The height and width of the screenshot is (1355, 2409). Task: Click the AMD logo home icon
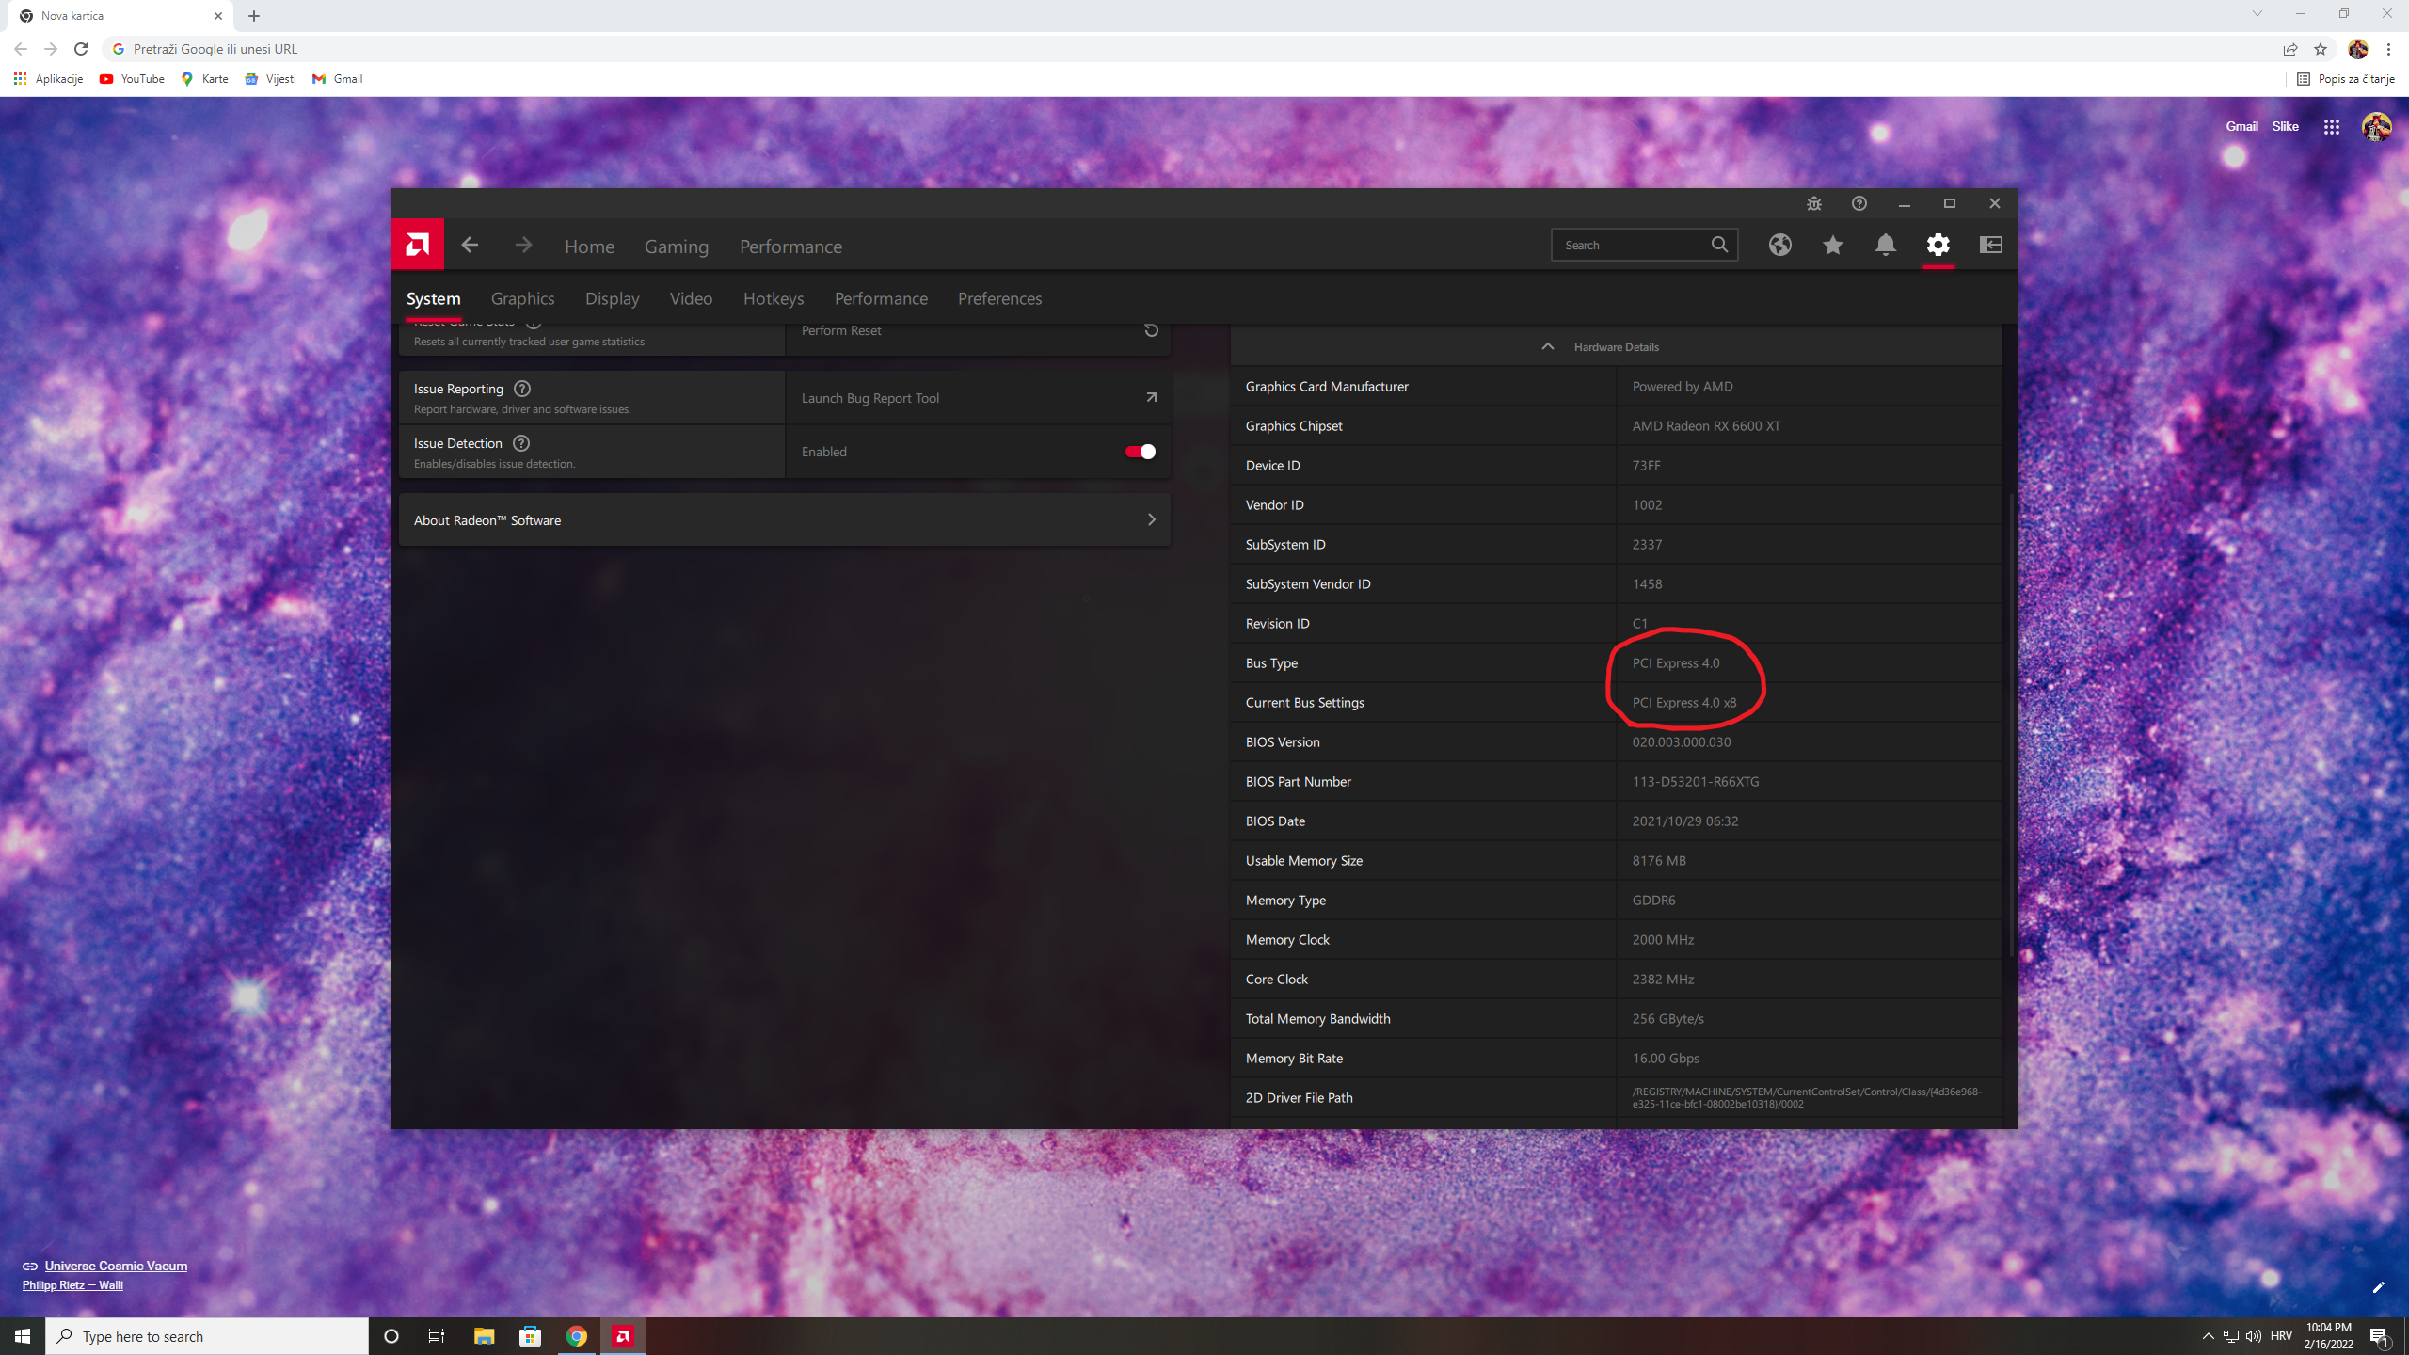tap(417, 246)
